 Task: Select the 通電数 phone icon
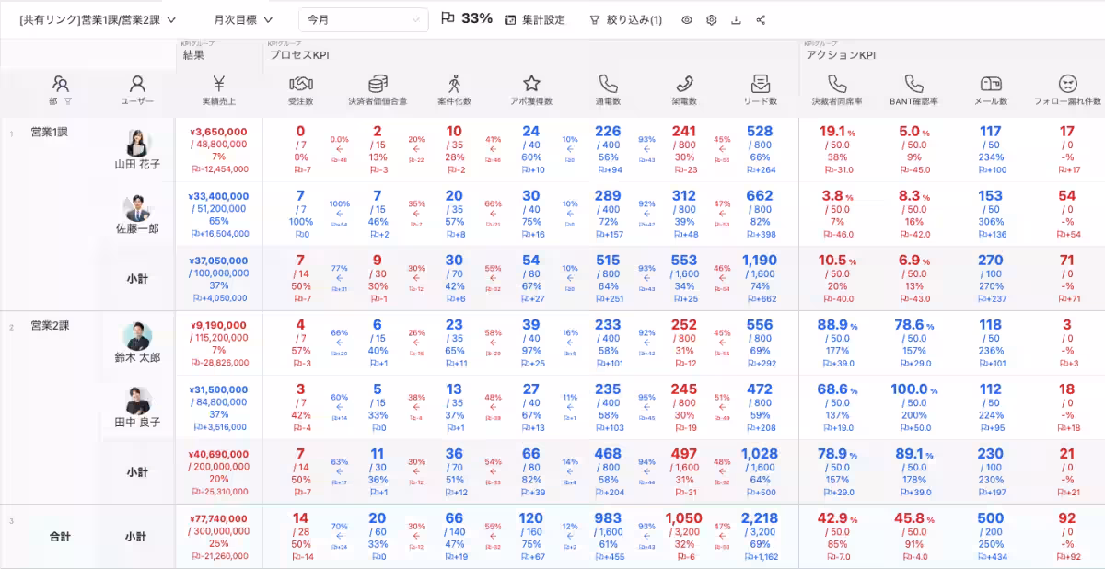[608, 83]
